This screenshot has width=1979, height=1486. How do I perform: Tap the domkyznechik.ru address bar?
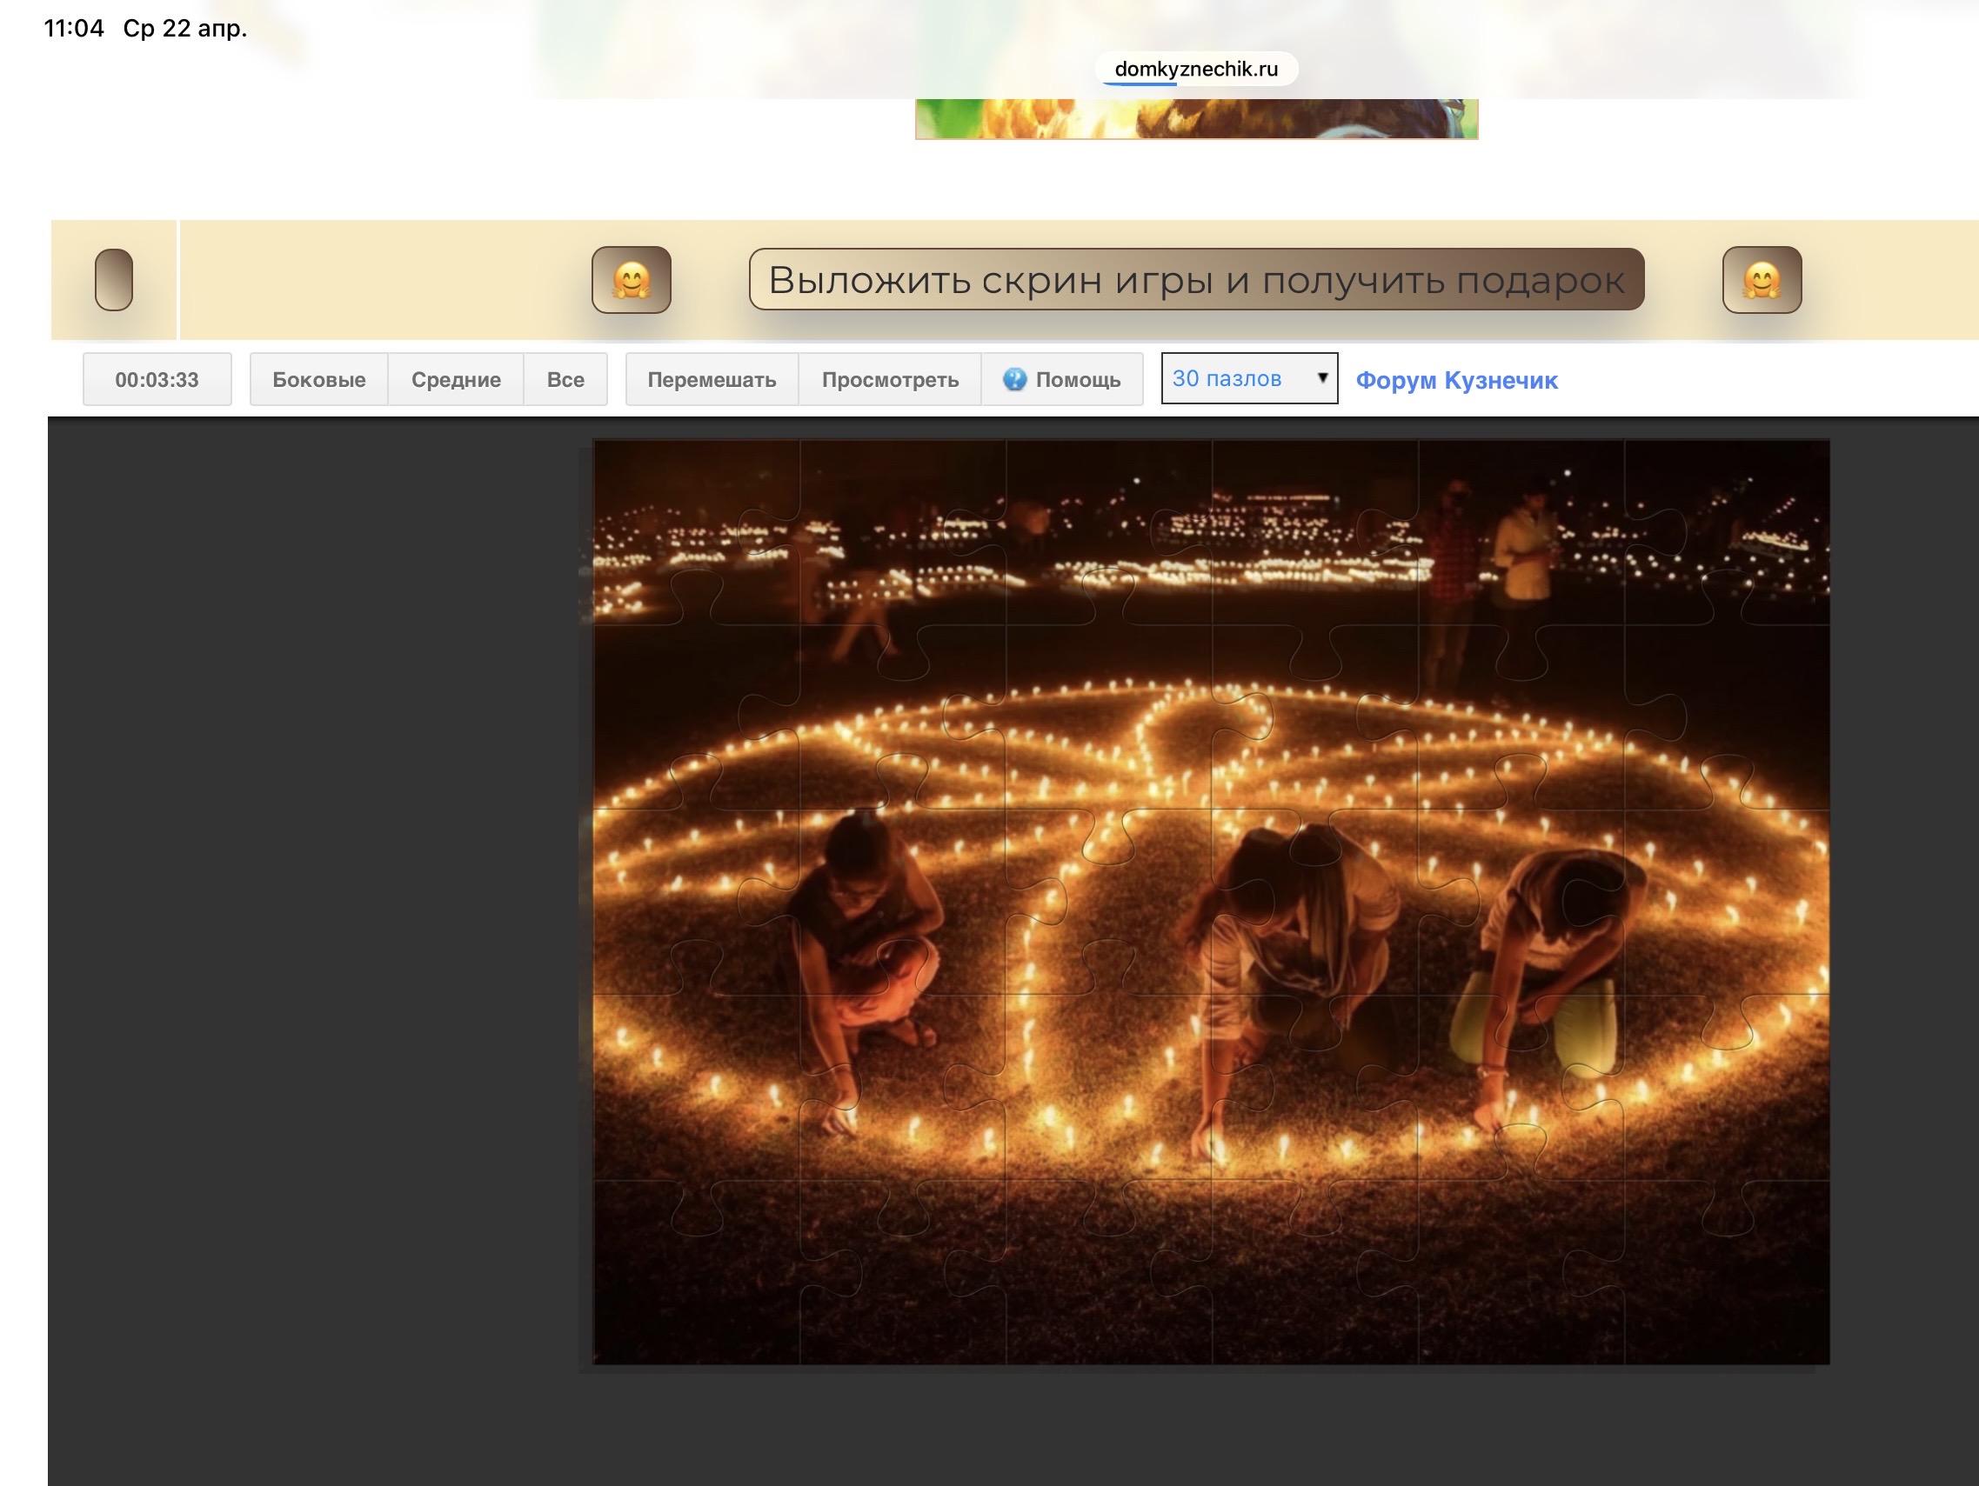pos(1195,69)
